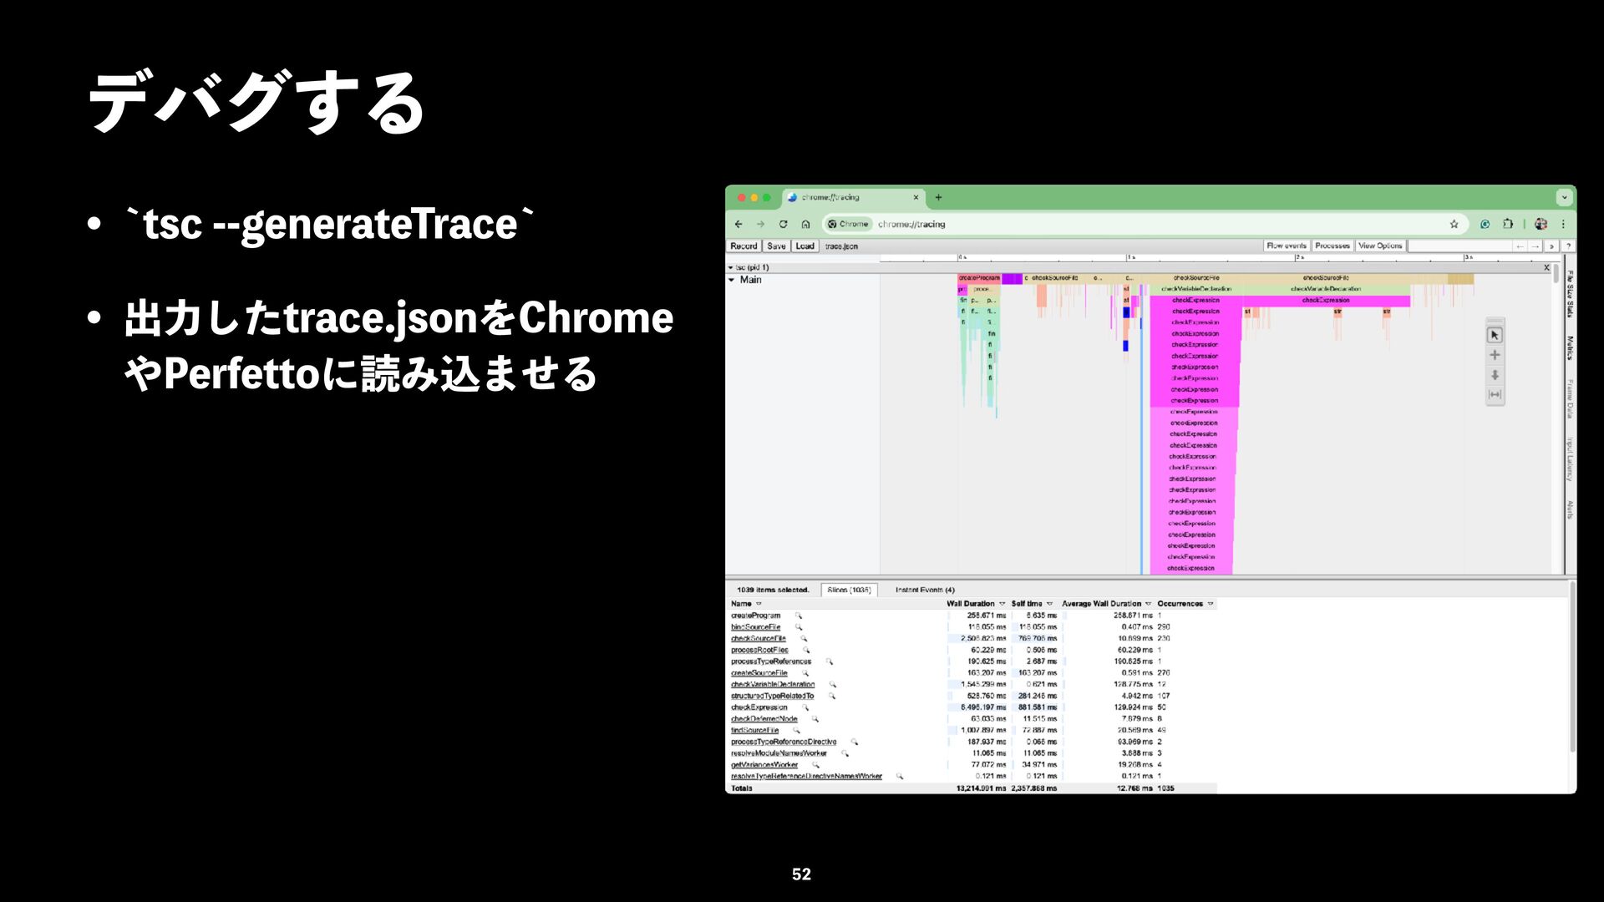Screen dimensions: 1604x902
Task: Sort by Self time column
Action: [x=1032, y=603]
